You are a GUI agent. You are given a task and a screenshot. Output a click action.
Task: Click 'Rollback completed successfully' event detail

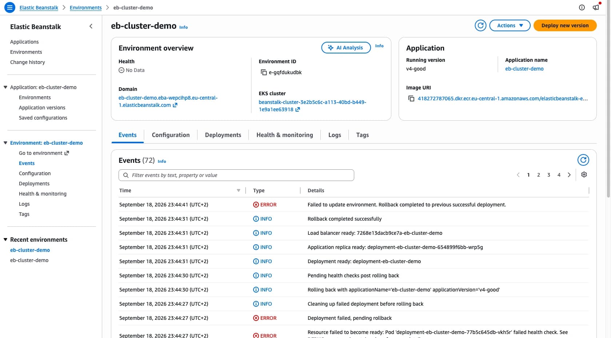click(344, 219)
